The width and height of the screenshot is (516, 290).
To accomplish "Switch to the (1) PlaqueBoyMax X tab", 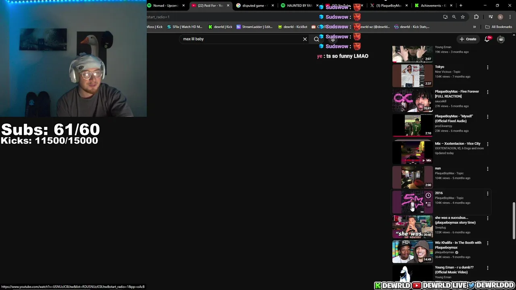I will click(388, 6).
